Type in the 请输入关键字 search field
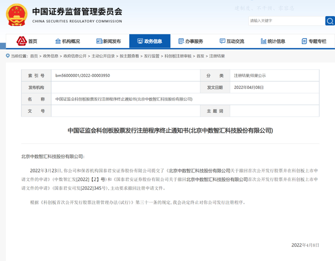This screenshot has width=335, height=261. pos(285,21)
